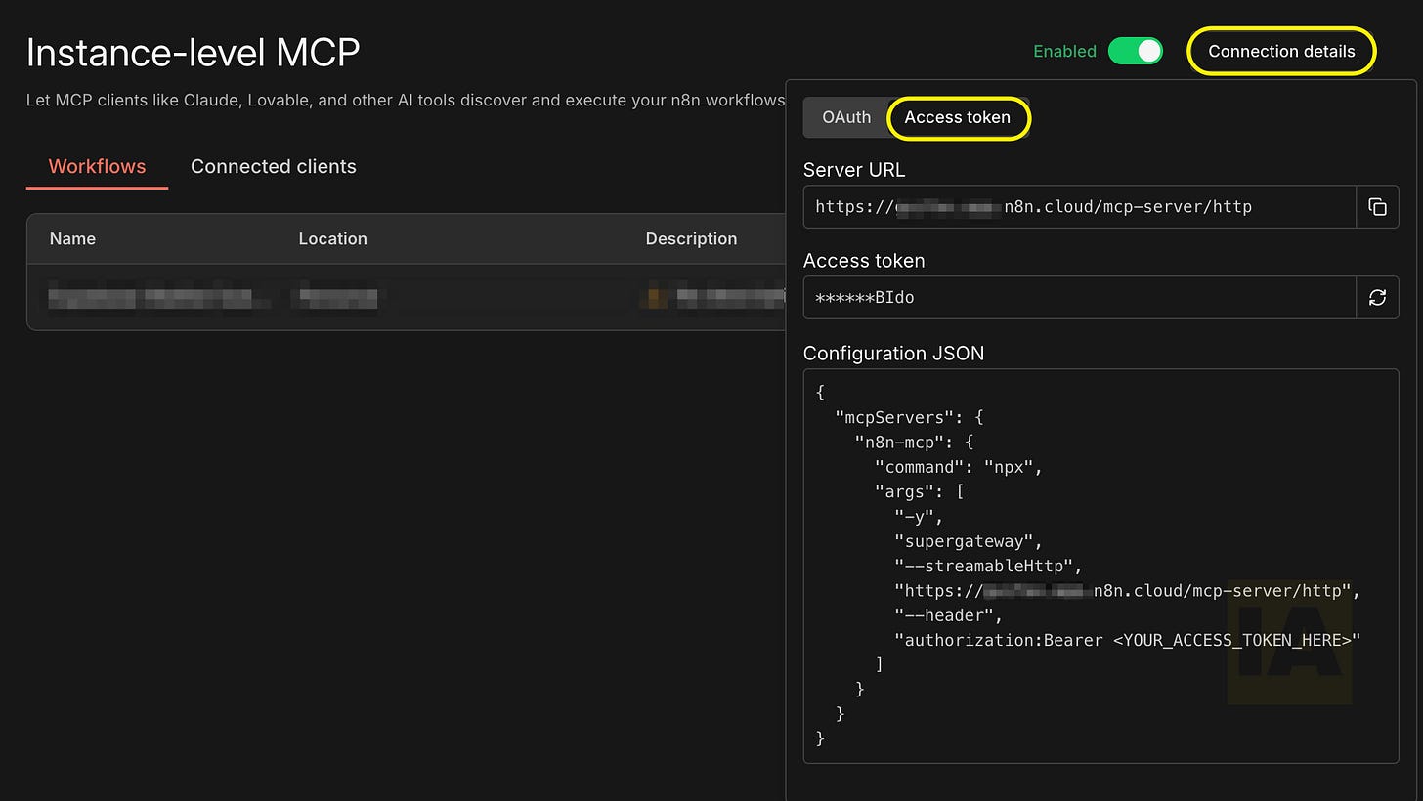Screen dimensions: 1423x801
Task: Click the Description column header
Action: click(691, 238)
